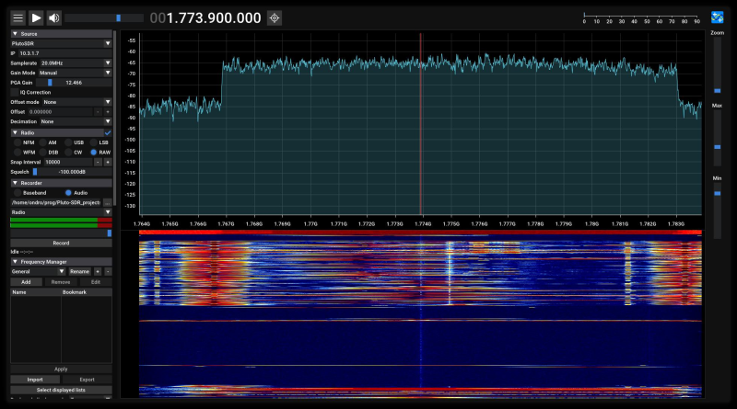
Task: Click the tuning mode crosshair icon
Action: (275, 18)
